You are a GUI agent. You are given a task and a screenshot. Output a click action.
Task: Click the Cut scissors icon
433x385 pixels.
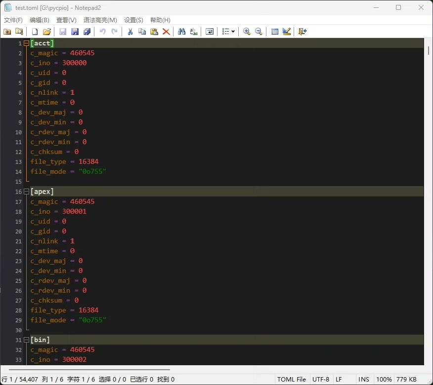tap(130, 32)
